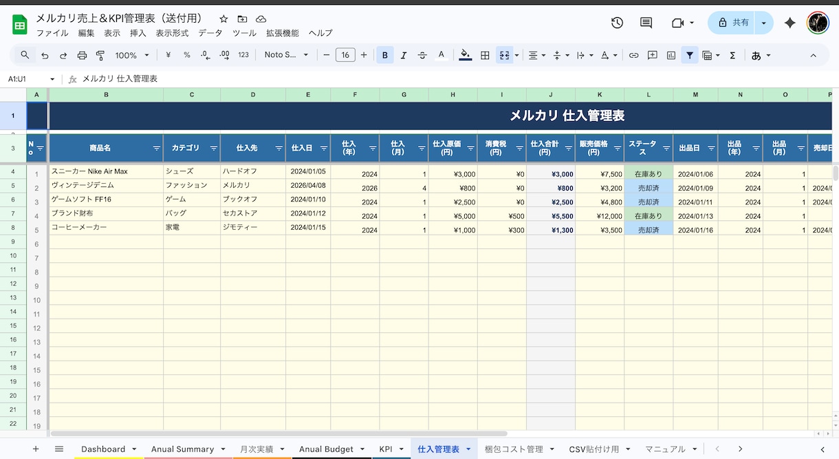Open borders options
This screenshot has height=459, width=839.
[485, 55]
